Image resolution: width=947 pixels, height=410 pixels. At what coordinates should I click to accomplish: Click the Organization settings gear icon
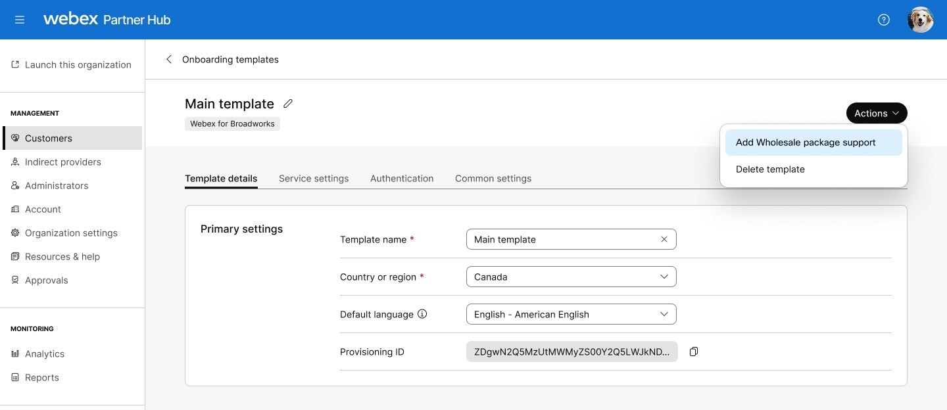click(15, 233)
